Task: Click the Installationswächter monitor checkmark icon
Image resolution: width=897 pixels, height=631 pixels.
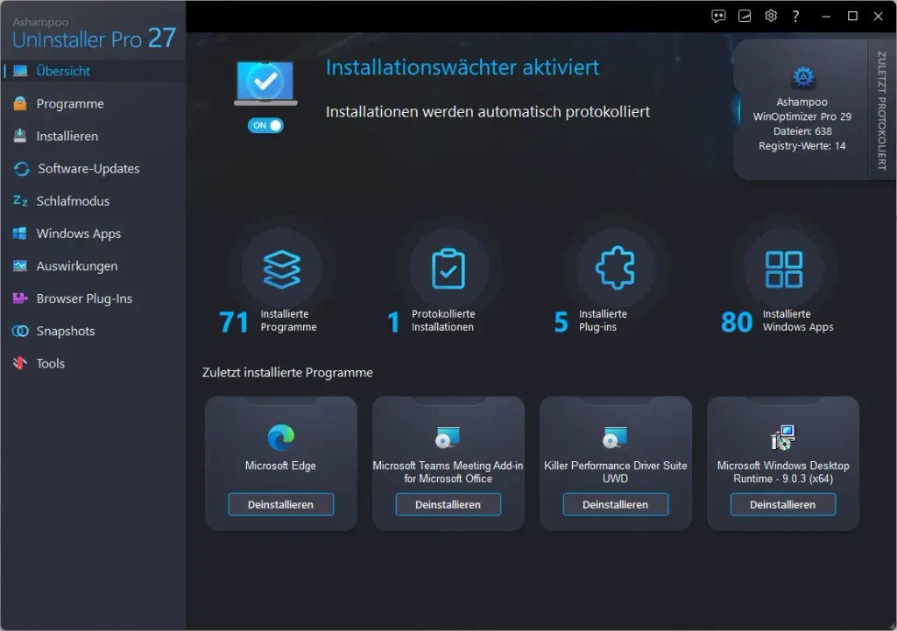Action: (265, 83)
